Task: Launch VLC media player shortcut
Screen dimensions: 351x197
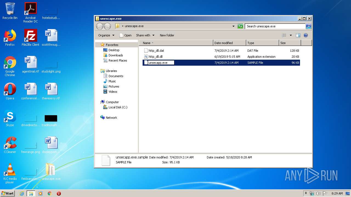Action: (x=10, y=173)
